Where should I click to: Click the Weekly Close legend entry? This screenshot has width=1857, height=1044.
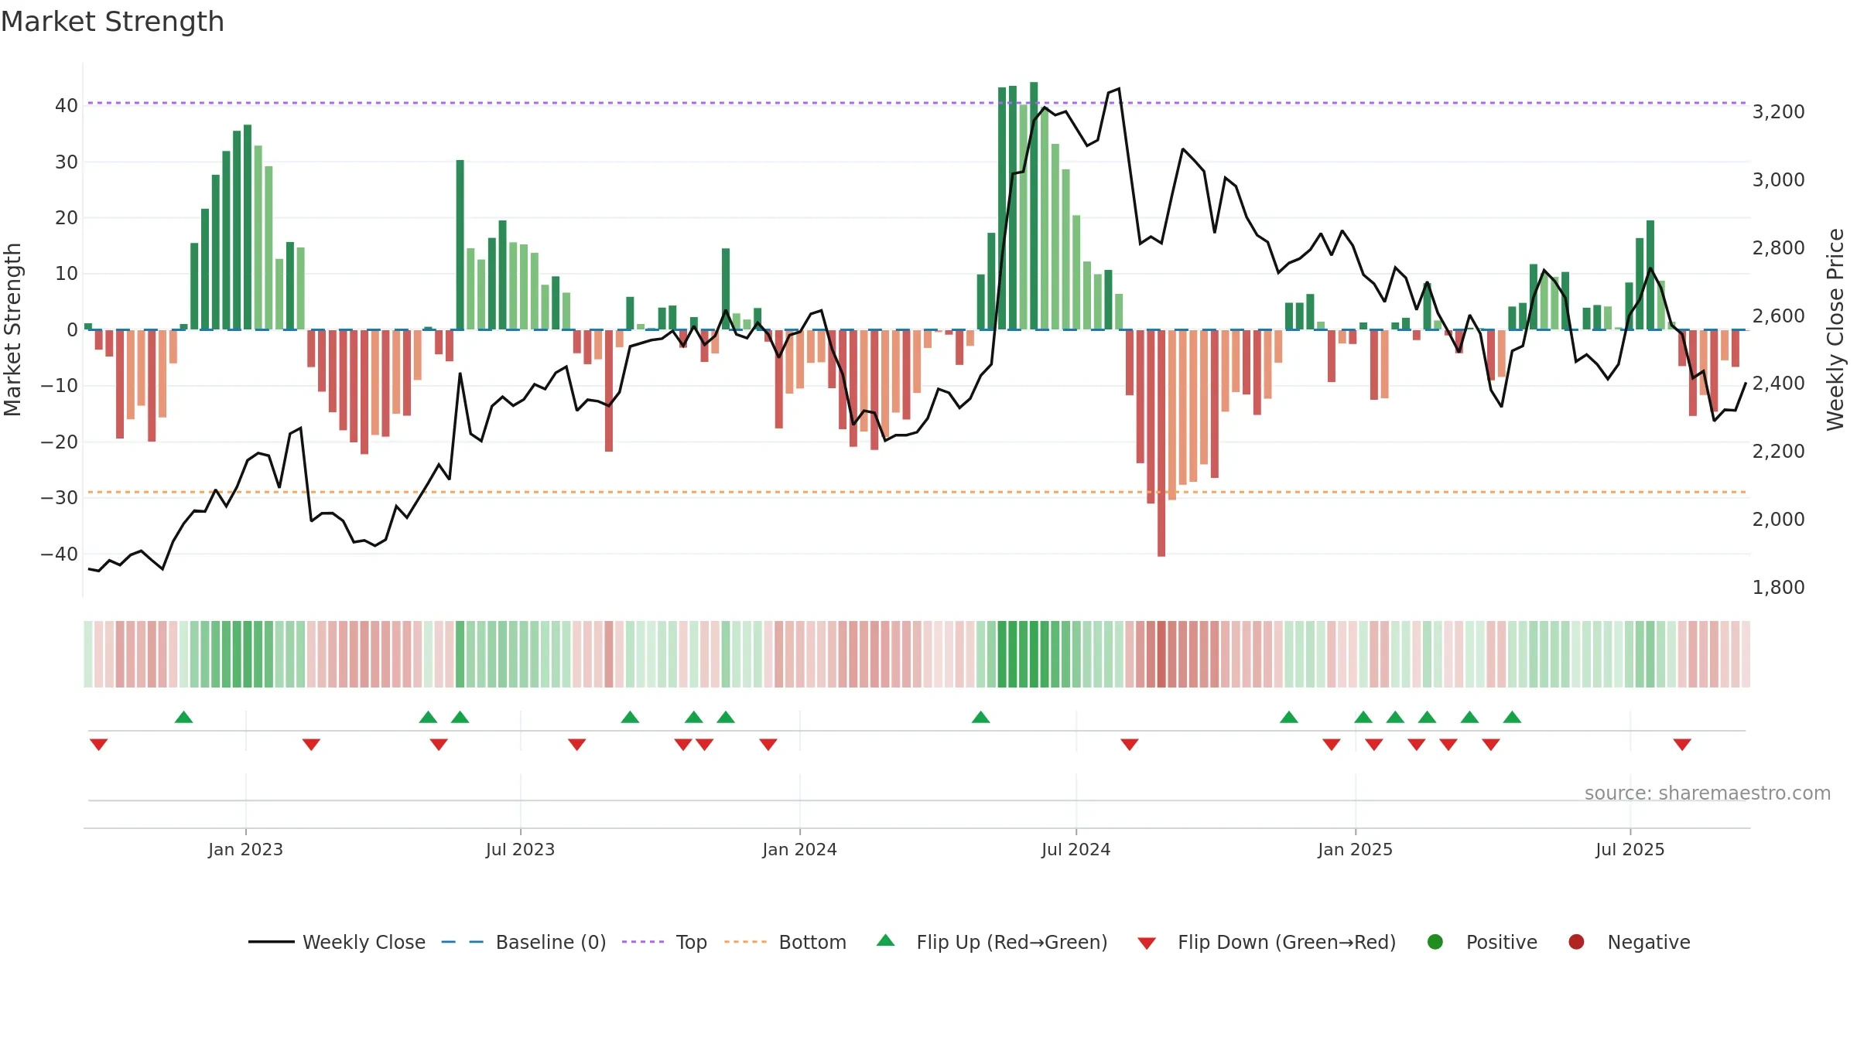[337, 942]
